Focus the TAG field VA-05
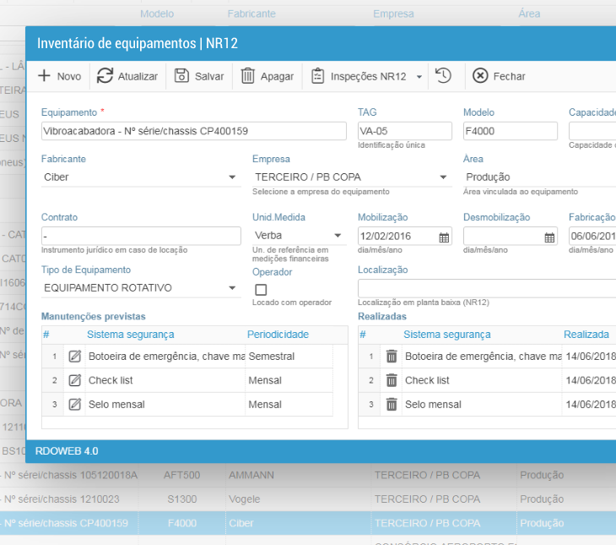The height and width of the screenshot is (545, 616). 405,131
